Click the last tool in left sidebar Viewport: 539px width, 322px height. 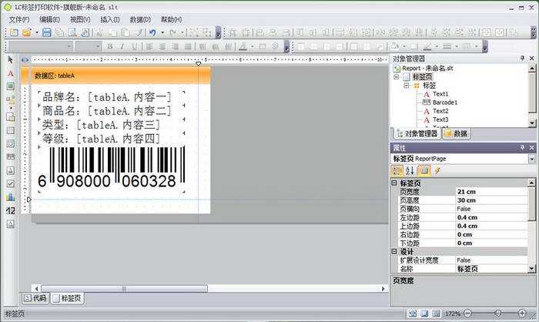pyautogui.click(x=10, y=224)
